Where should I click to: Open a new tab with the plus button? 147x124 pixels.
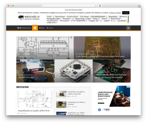(139, 6)
